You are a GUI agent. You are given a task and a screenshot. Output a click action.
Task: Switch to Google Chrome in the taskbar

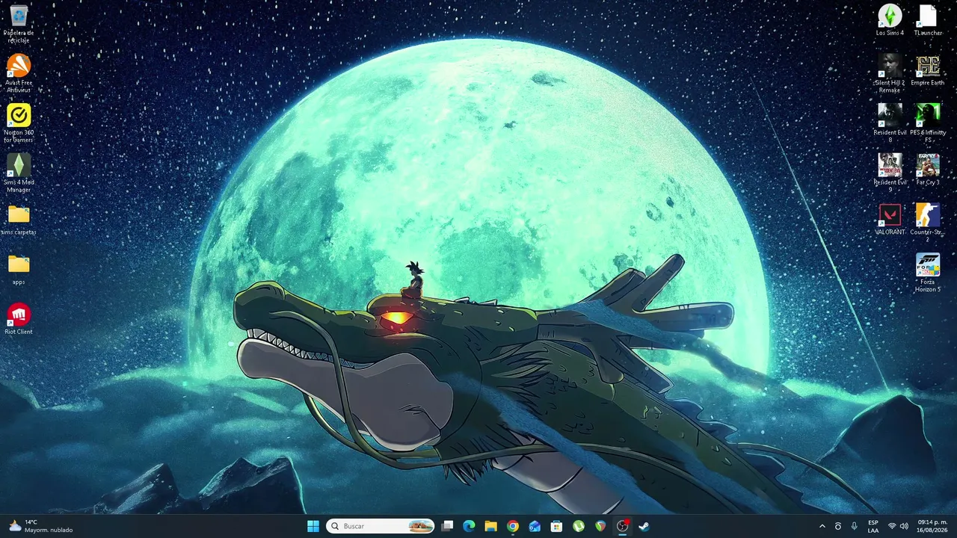pyautogui.click(x=512, y=526)
